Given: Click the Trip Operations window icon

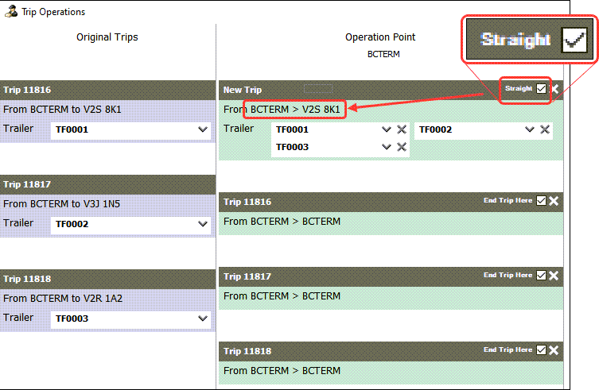Looking at the screenshot, I should [11, 12].
